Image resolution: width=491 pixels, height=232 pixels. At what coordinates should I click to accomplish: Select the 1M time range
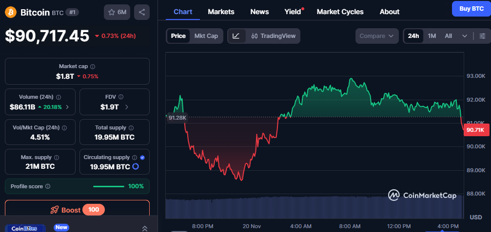[432, 36]
